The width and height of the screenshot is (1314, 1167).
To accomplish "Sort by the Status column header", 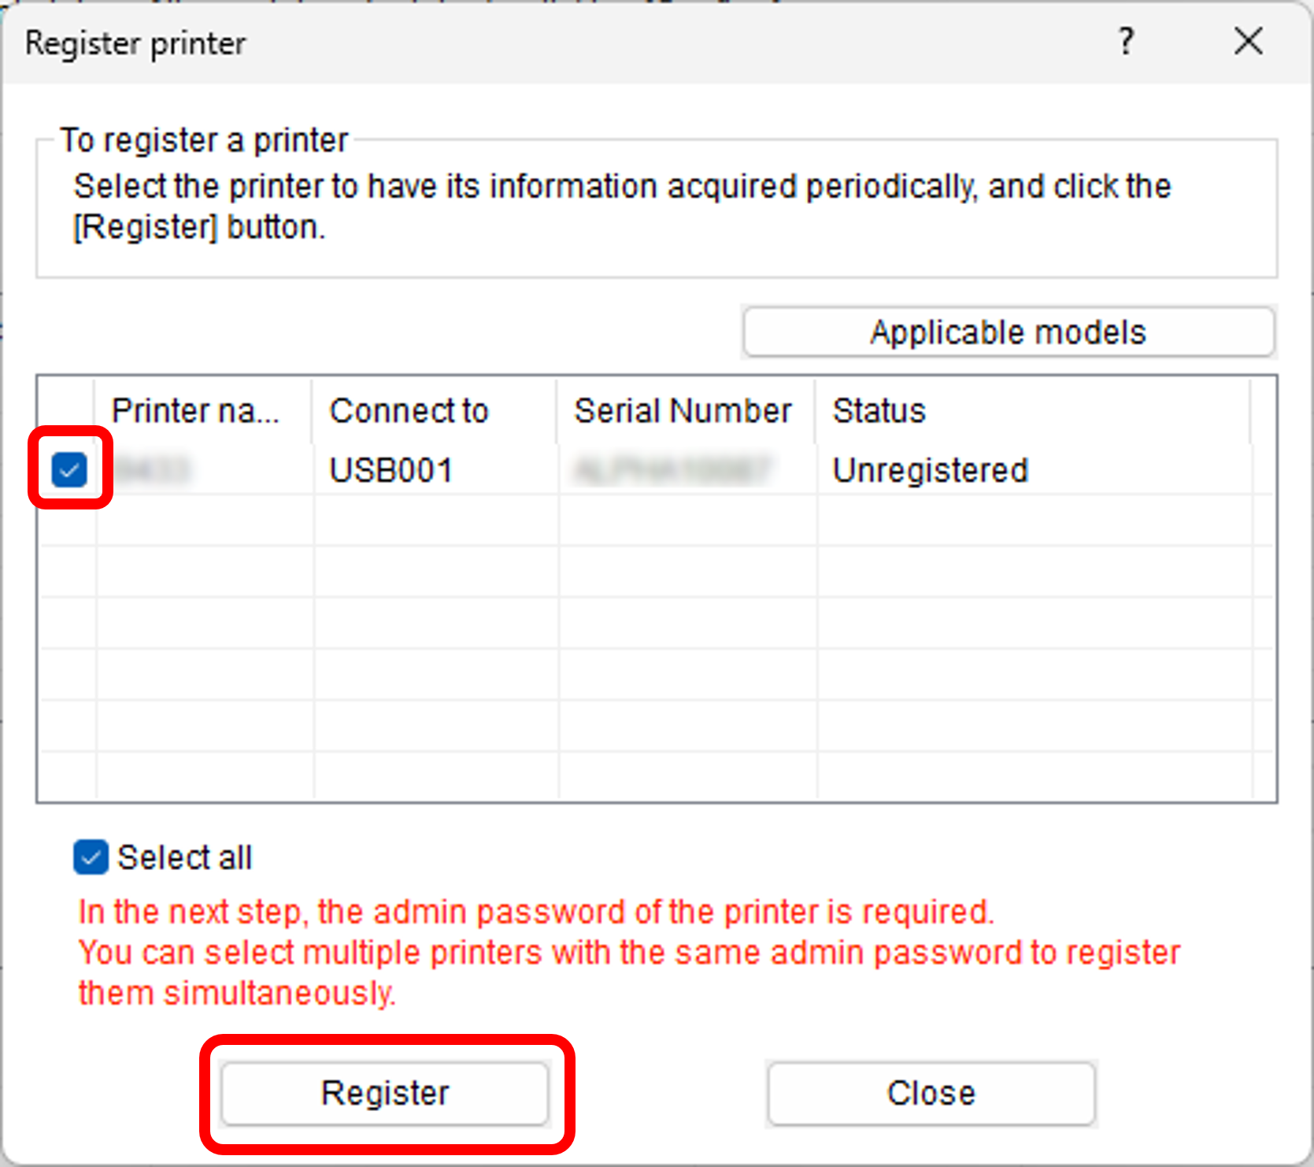I will click(x=879, y=411).
